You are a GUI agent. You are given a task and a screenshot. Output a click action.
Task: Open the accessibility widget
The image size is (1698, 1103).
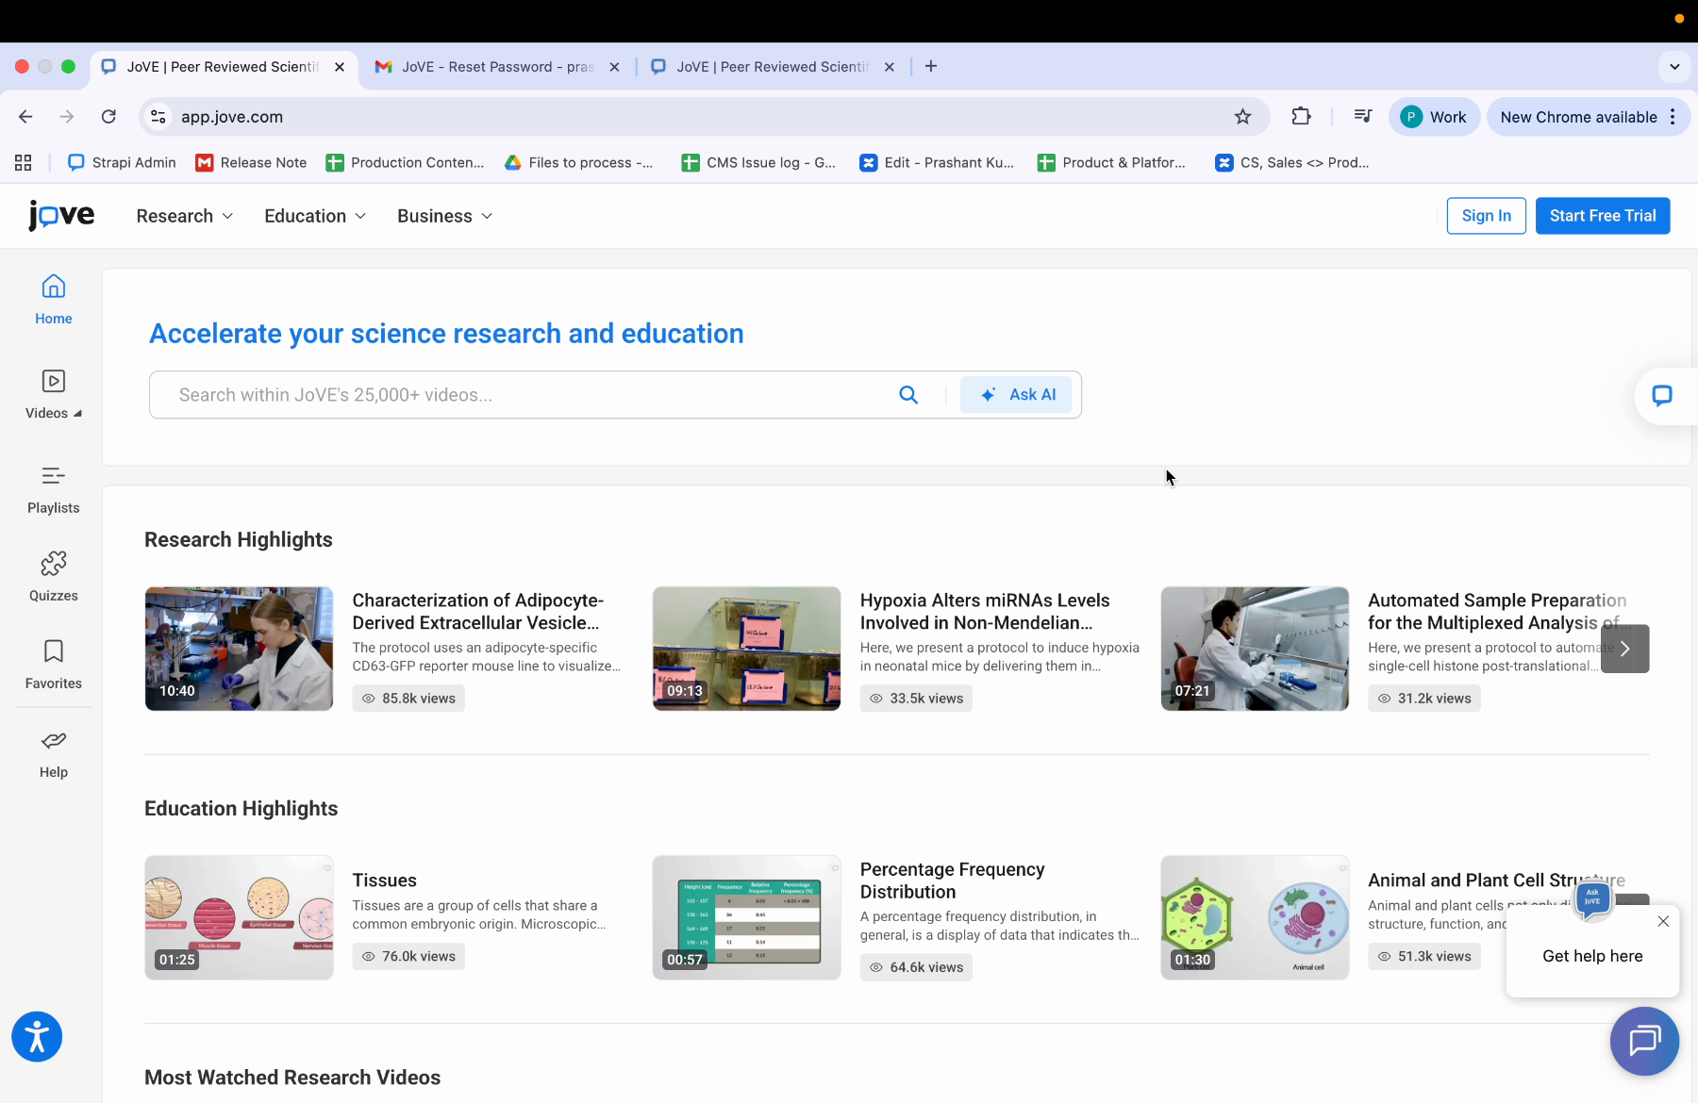[37, 1037]
